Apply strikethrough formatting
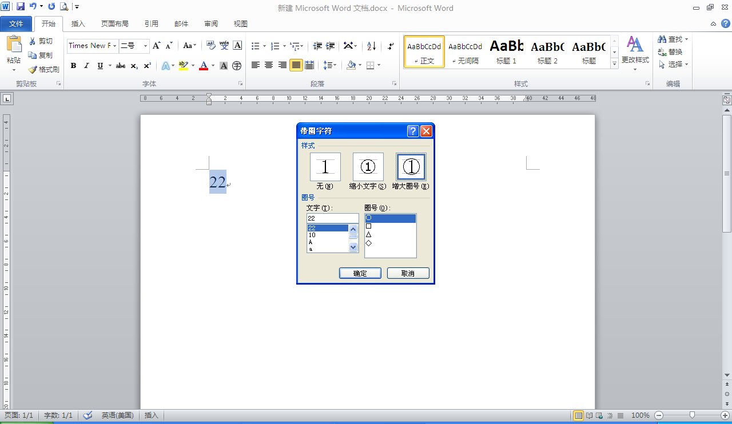Screen dimensions: 732x424 [x=120, y=66]
